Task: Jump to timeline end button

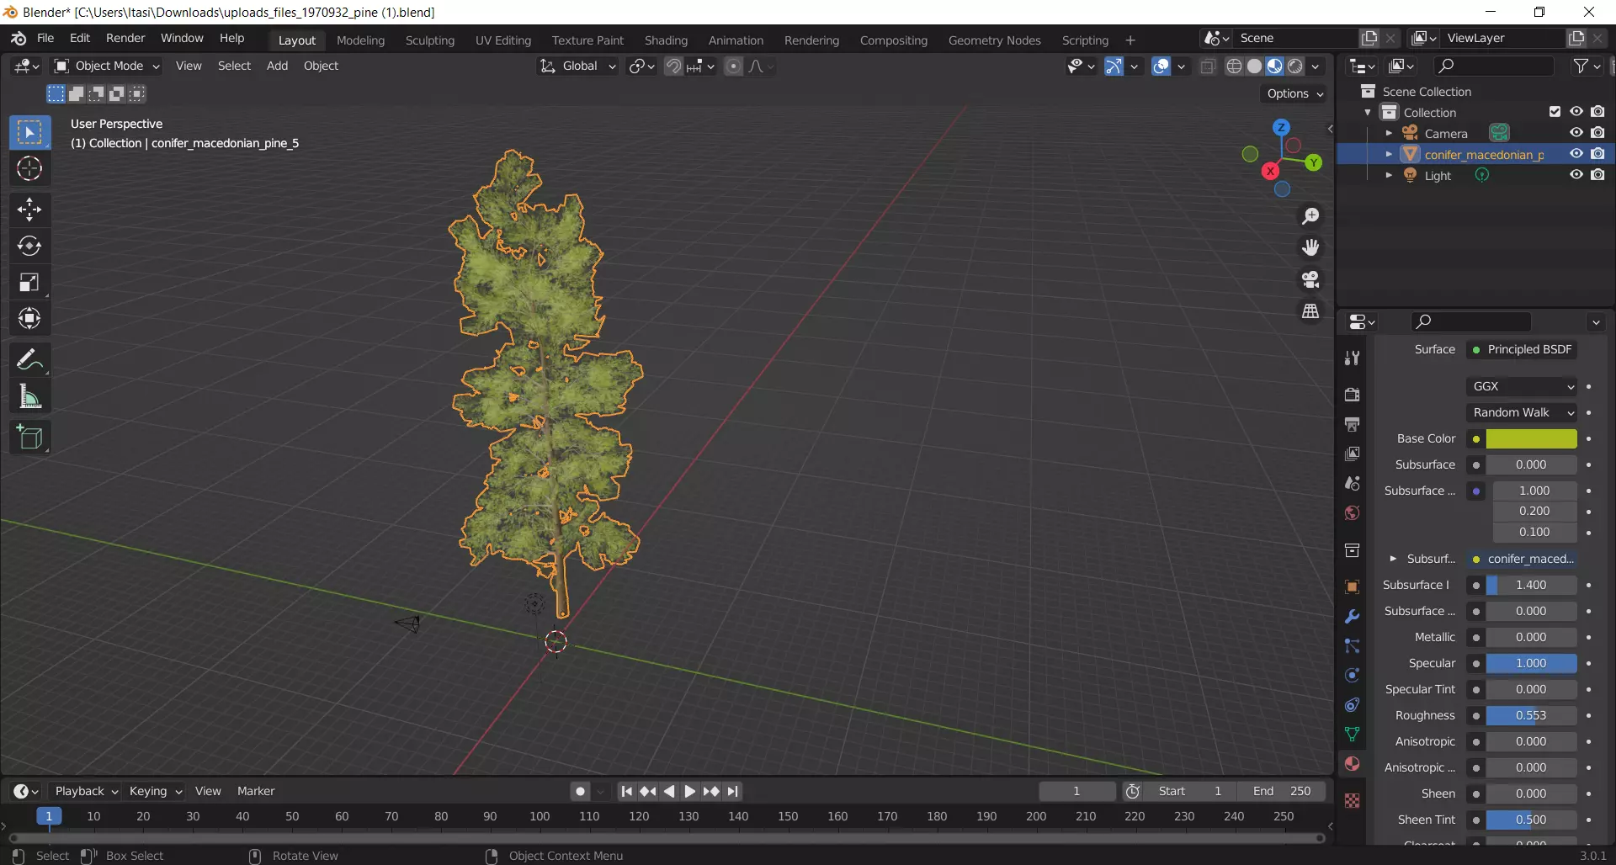Action: pos(732,791)
